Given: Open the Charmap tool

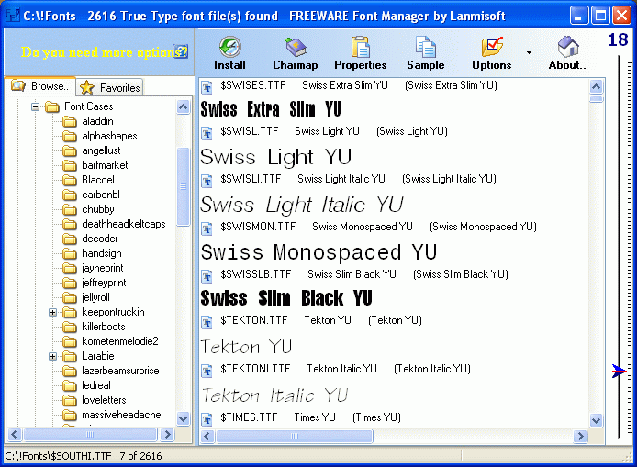Looking at the screenshot, I should pyautogui.click(x=295, y=53).
